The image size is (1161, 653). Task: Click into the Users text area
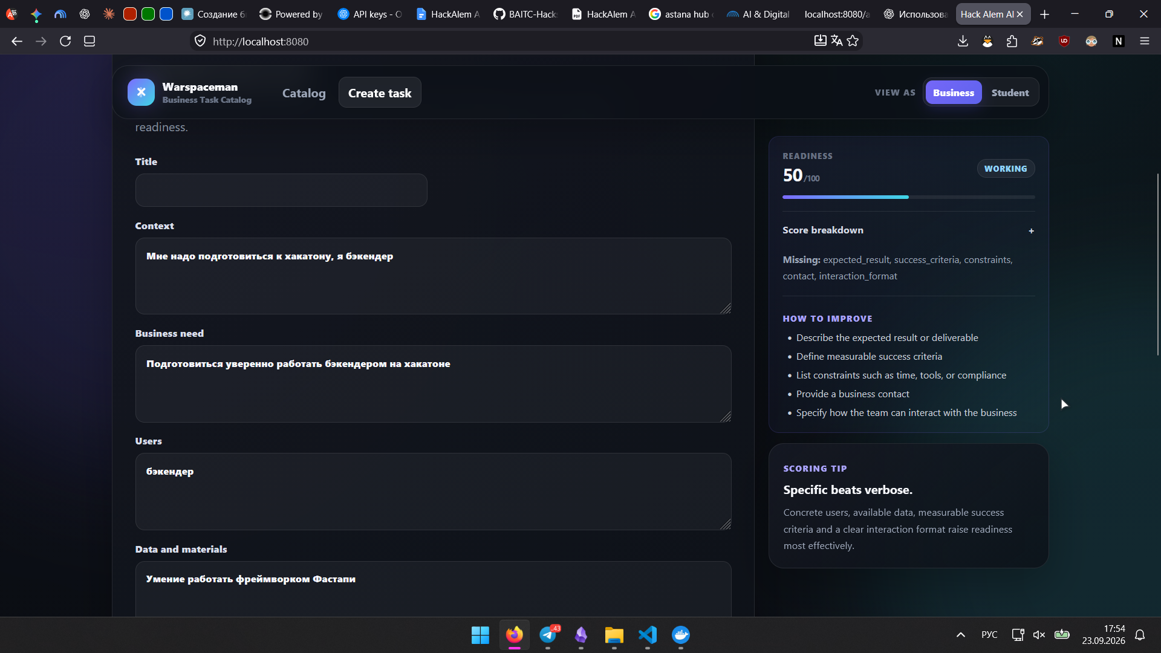(433, 492)
